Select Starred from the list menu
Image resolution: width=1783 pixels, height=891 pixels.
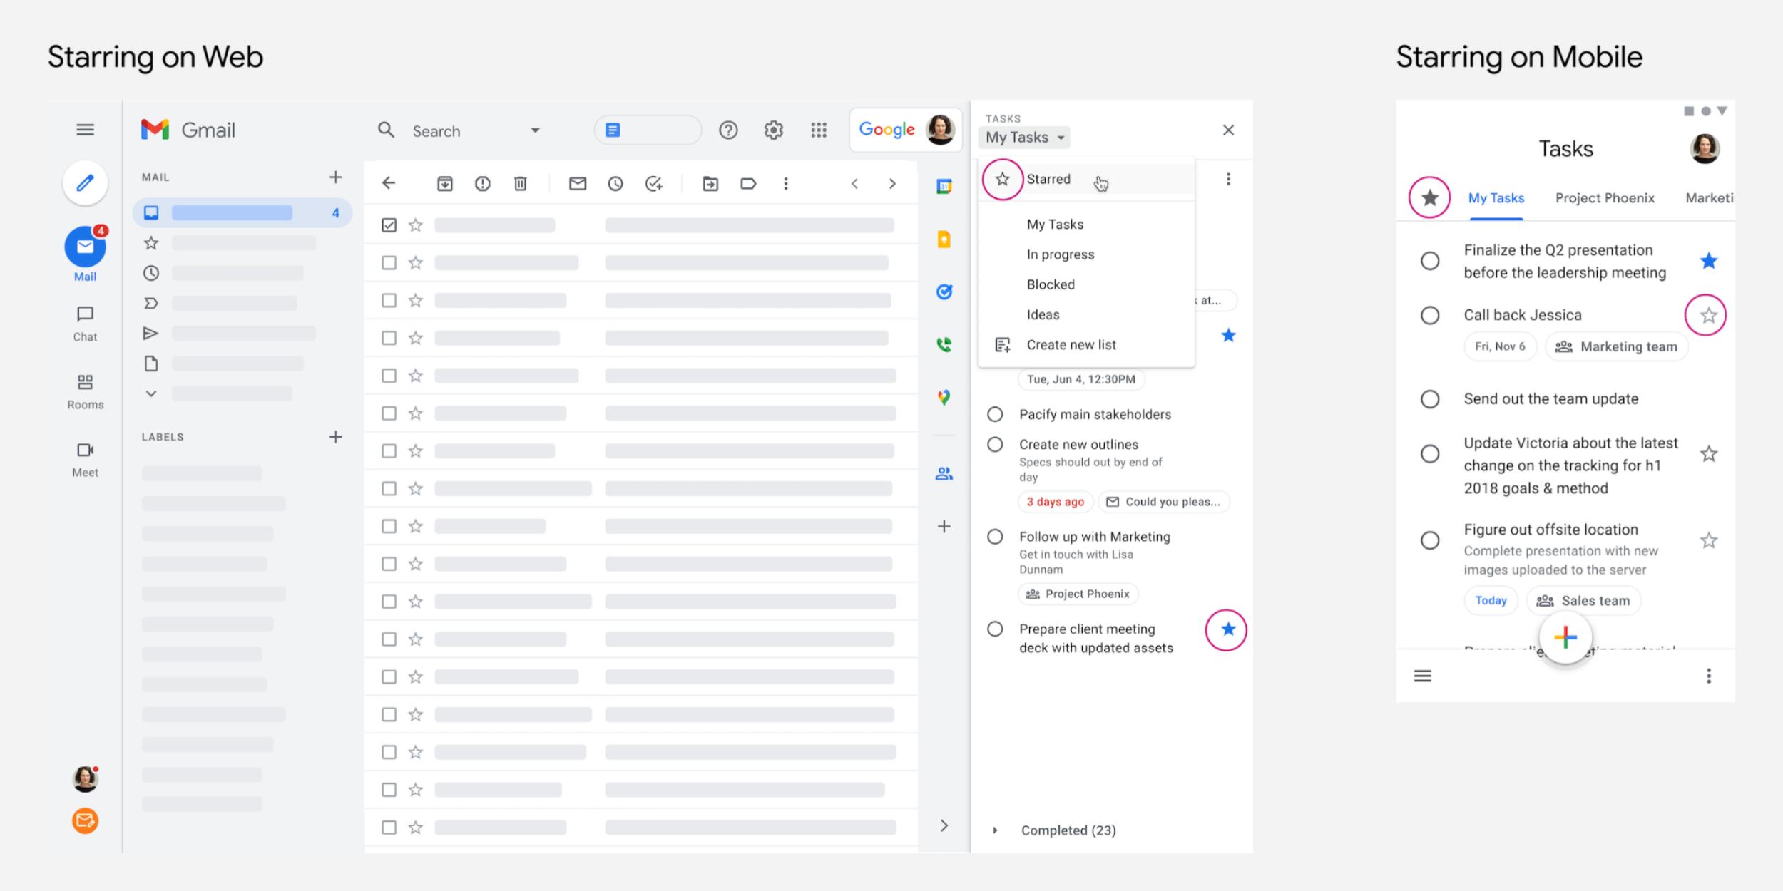point(1048,180)
